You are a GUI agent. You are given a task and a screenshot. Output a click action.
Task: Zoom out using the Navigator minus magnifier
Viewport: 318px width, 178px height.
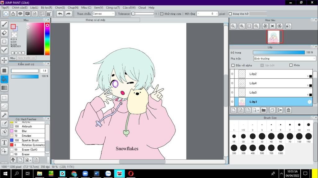point(256,26)
